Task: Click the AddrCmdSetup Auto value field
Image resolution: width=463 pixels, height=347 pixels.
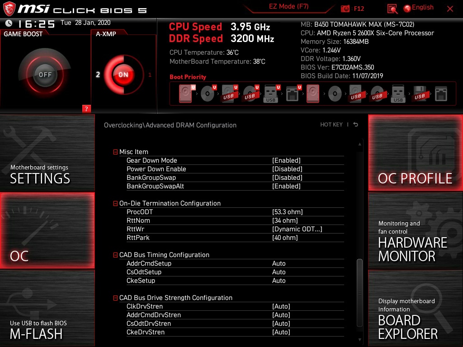Action: click(279, 263)
